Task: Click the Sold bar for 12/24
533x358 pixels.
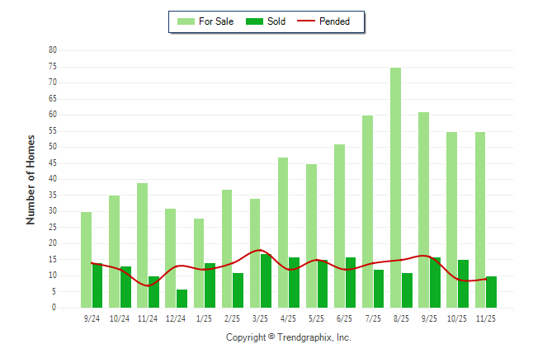Action: pyautogui.click(x=182, y=299)
